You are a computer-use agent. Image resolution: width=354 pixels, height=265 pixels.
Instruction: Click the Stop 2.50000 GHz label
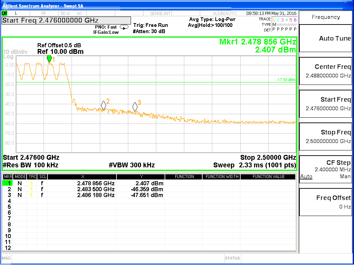tap(268, 157)
